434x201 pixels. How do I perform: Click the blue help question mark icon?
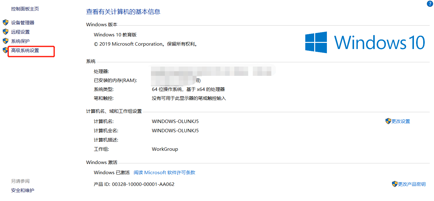[x=430, y=4]
